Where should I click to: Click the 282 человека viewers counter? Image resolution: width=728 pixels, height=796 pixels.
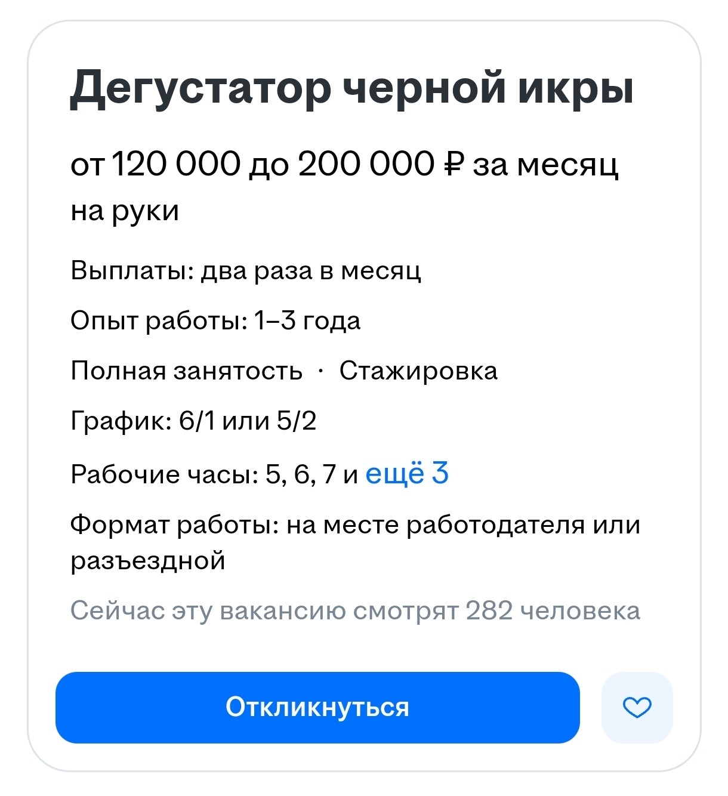[553, 611]
